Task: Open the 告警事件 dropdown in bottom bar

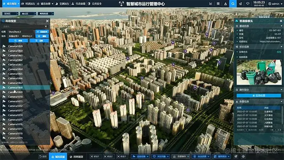Action: pyautogui.click(x=181, y=156)
